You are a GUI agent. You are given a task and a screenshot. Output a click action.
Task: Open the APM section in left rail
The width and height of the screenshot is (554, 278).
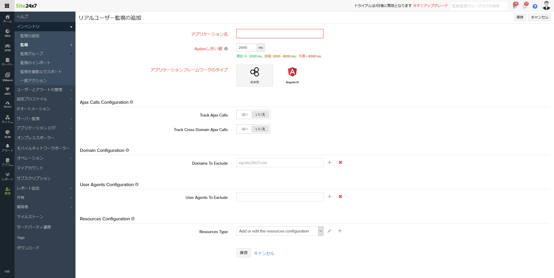(8, 48)
